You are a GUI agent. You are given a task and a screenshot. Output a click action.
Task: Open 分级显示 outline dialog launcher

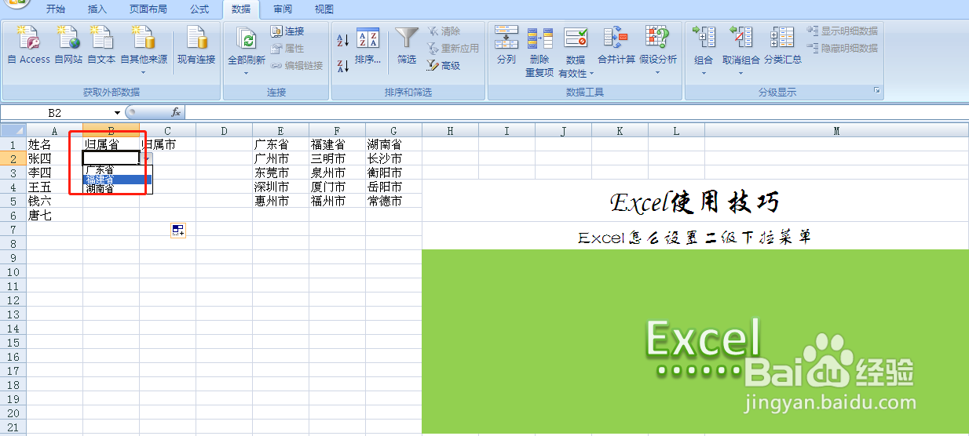[x=876, y=92]
